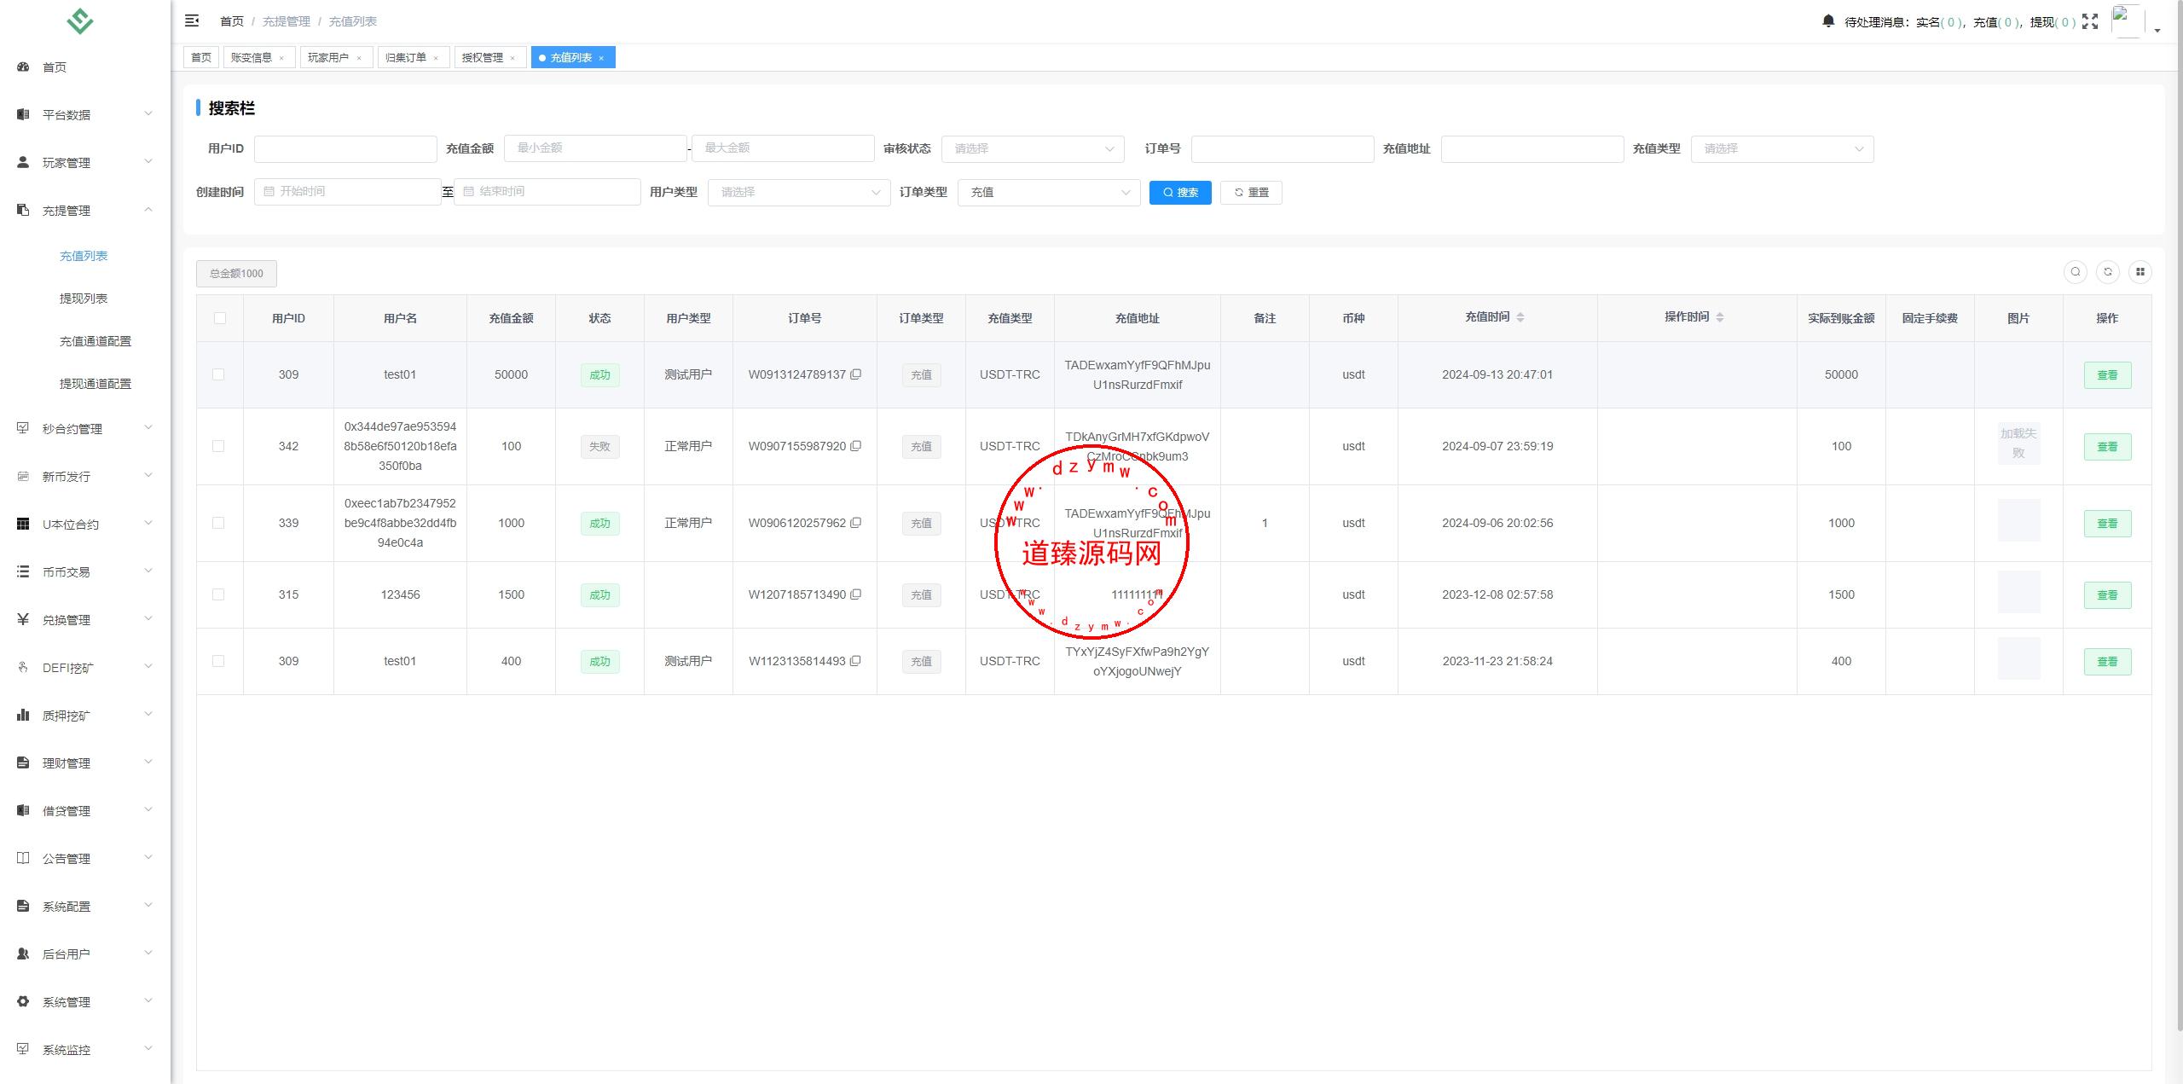The image size is (2183, 1084).
Task: Copy order number W1207185713490
Action: pyautogui.click(x=856, y=594)
